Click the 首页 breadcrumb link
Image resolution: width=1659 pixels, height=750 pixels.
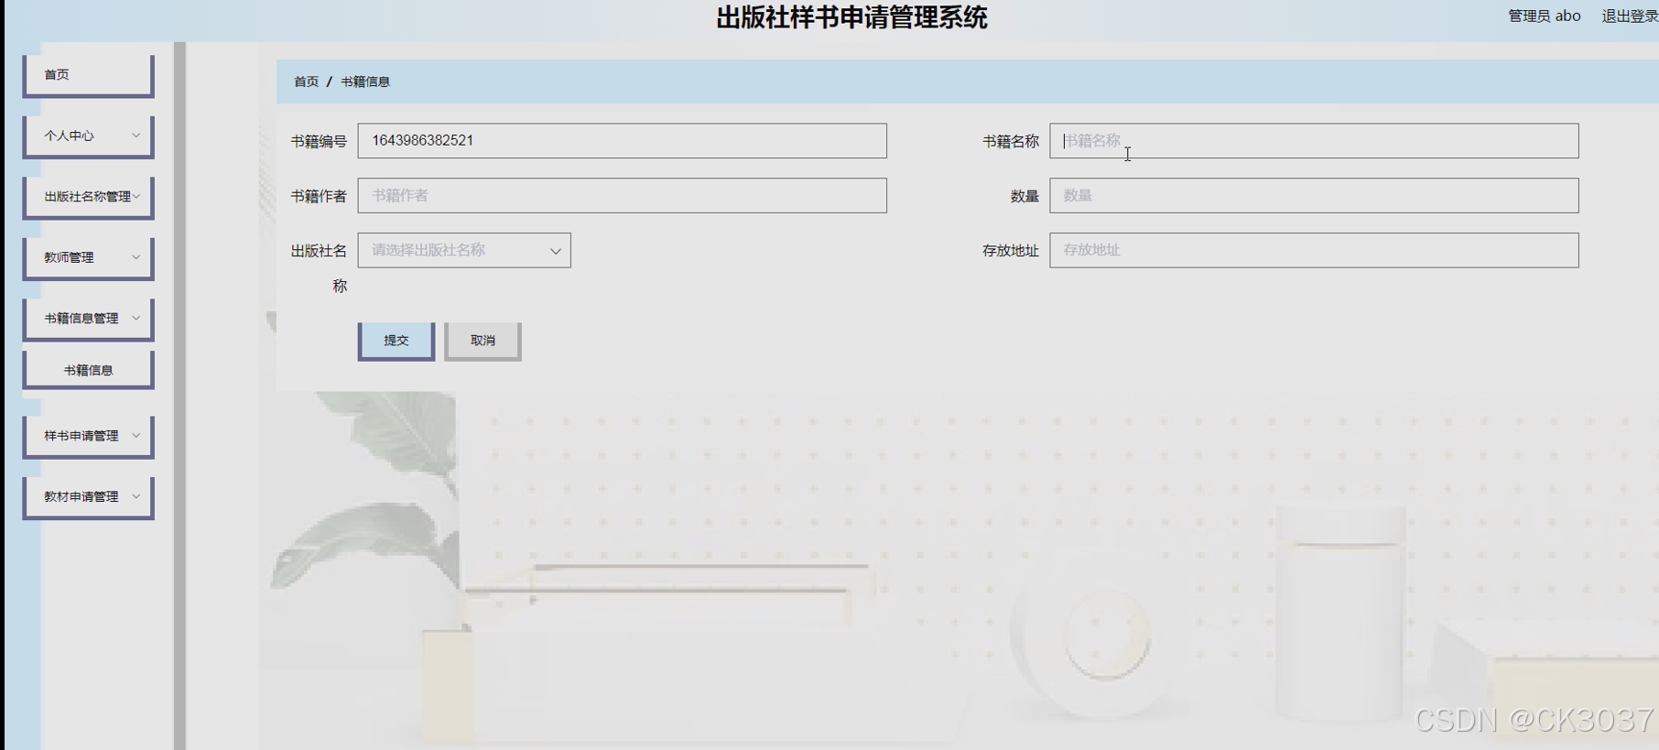click(x=306, y=82)
